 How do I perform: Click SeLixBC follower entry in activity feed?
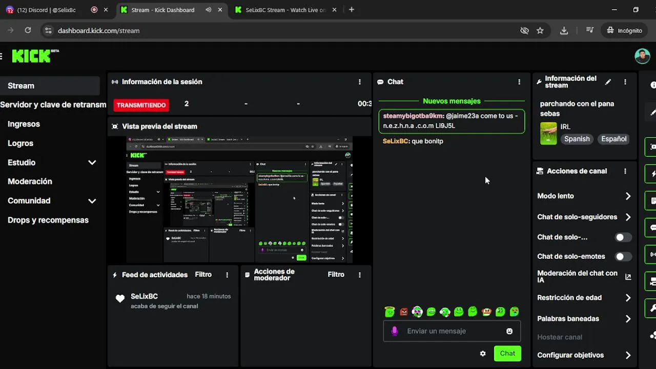tap(173, 301)
